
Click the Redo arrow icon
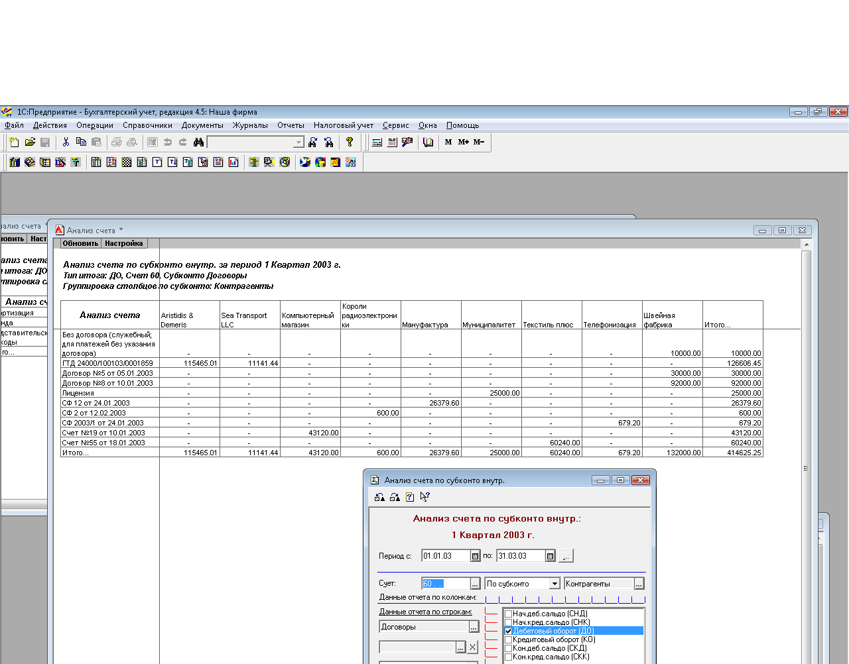183,142
